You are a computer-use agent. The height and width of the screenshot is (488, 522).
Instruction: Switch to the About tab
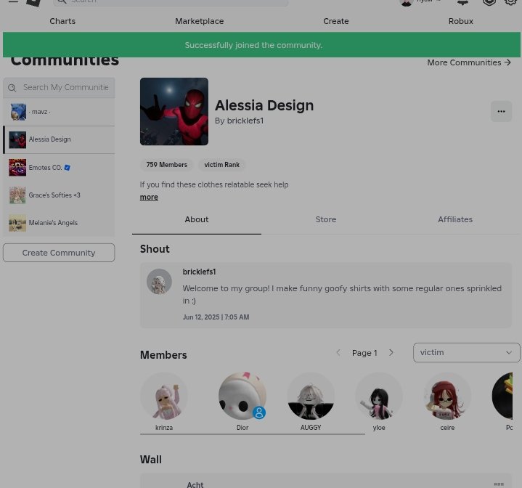[x=197, y=220]
